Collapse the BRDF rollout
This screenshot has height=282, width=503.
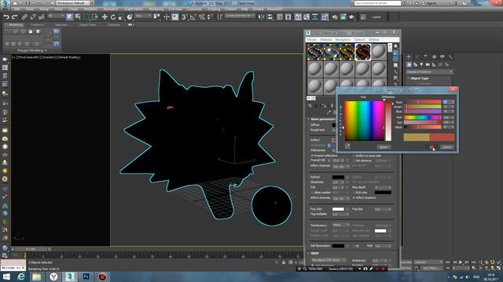point(315,253)
